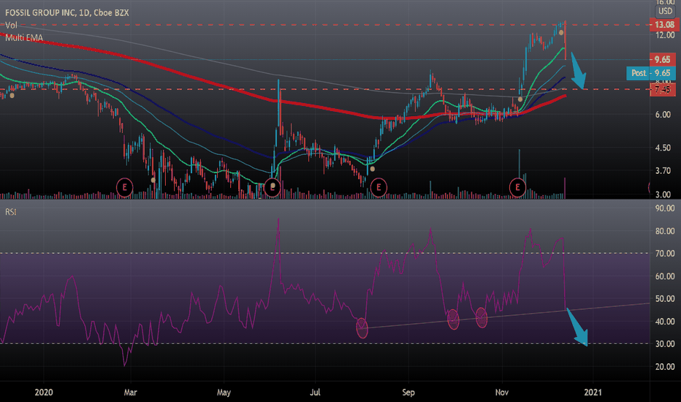
Task: Click the 30.00 RSI scale value
Action: click(x=665, y=344)
